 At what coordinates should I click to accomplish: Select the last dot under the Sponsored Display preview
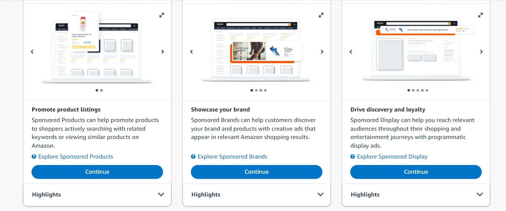coord(427,90)
